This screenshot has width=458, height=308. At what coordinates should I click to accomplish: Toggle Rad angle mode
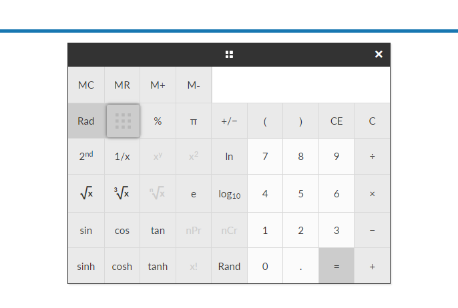click(x=86, y=121)
